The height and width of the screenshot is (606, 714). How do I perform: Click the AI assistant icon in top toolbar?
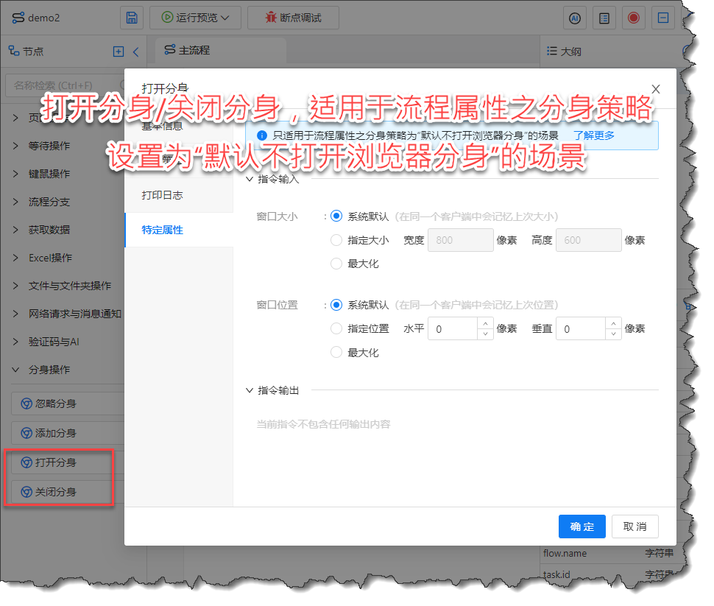pyautogui.click(x=575, y=18)
